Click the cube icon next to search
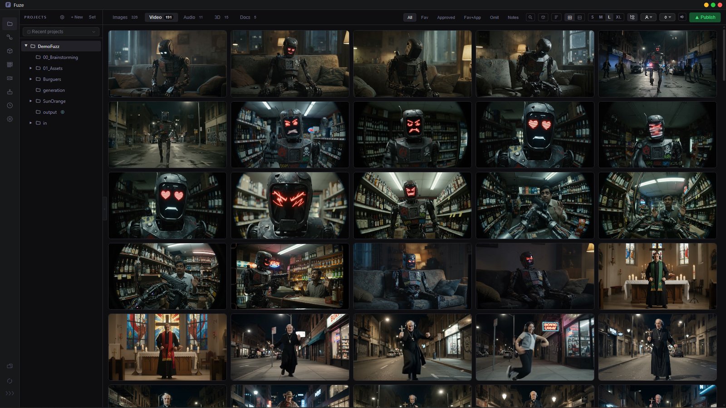The image size is (726, 408). (543, 17)
